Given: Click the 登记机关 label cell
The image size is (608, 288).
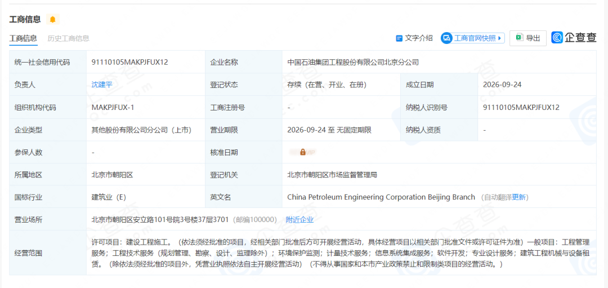Looking at the screenshot, I should [244, 175].
